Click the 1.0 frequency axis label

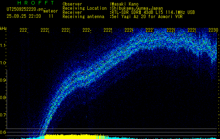click(x=3, y=63)
